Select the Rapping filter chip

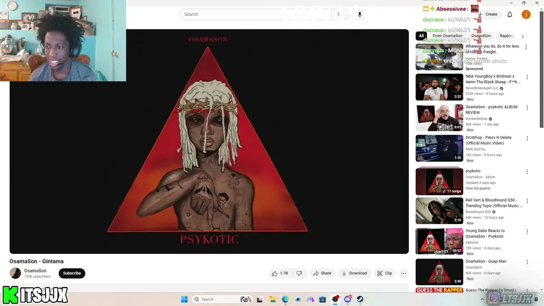coord(507,36)
